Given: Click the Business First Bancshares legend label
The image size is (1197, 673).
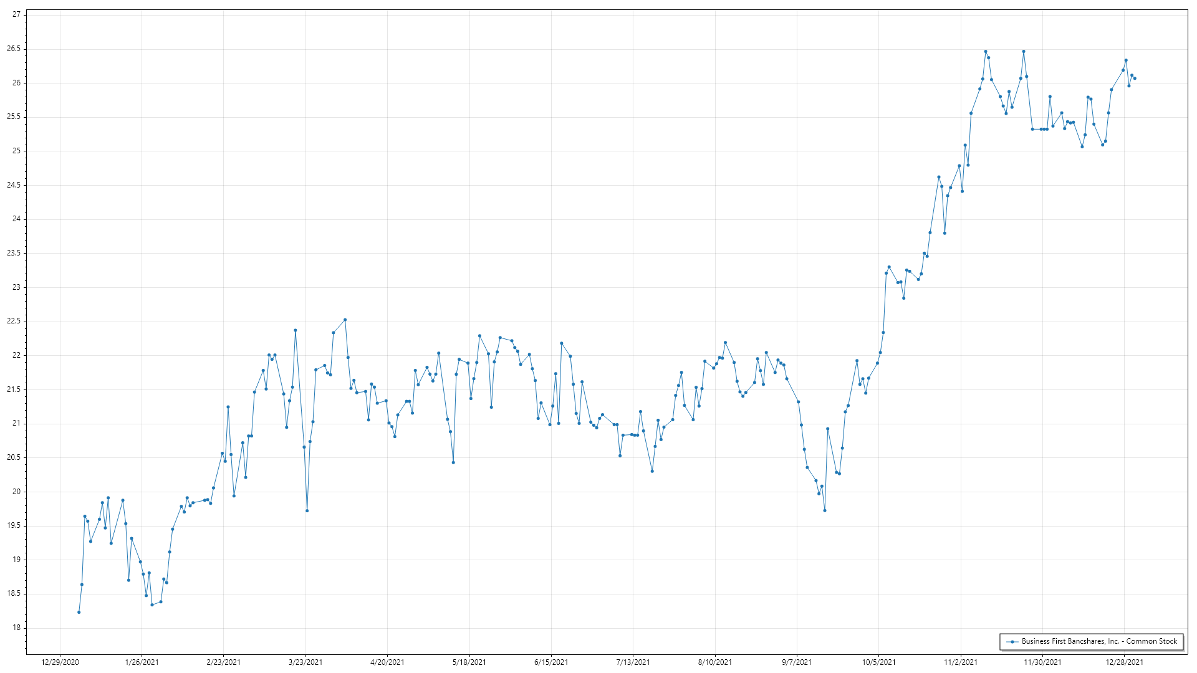Looking at the screenshot, I should (x=1099, y=641).
